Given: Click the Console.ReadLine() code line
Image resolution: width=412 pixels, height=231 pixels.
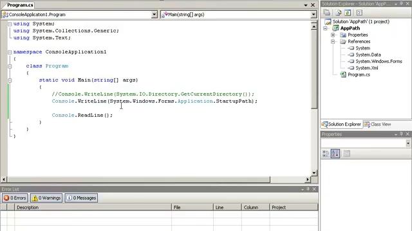Looking at the screenshot, I should [82, 116].
